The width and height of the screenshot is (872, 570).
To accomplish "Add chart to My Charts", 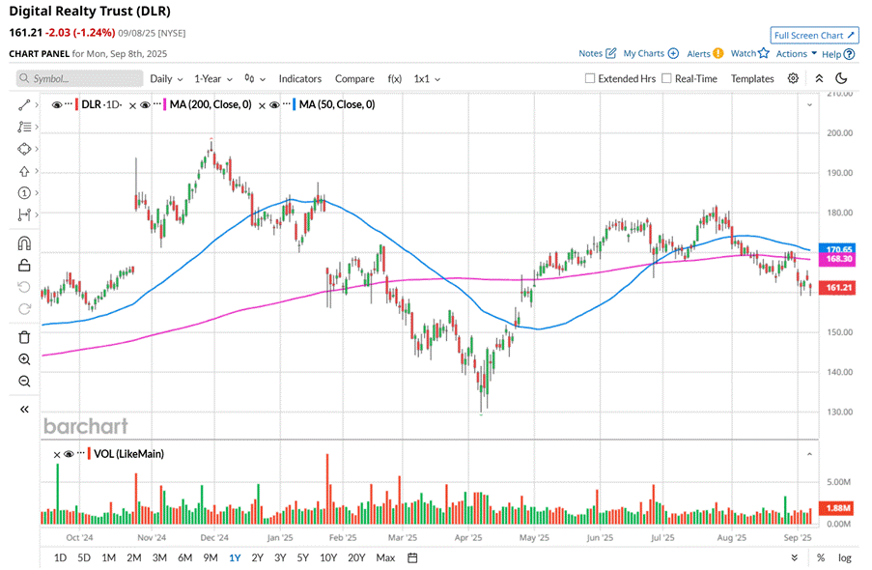I will pos(651,53).
